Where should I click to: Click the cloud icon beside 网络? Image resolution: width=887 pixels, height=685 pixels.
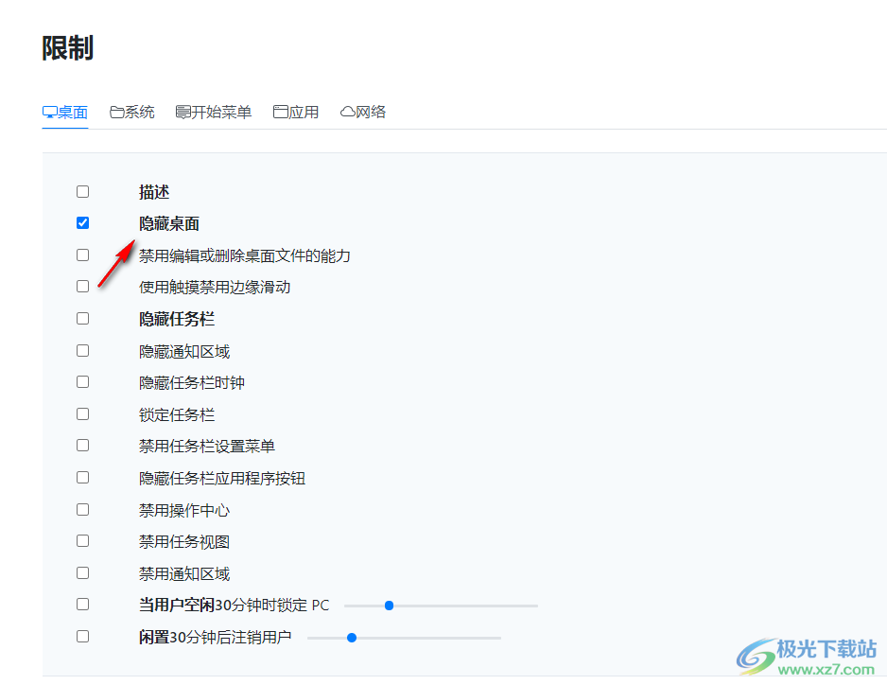pos(346,111)
